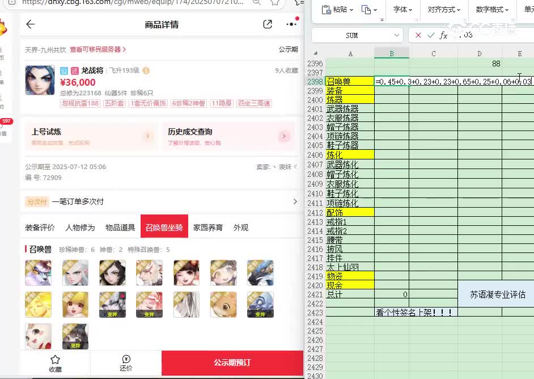Click the cell containing 88
This screenshot has height=379, width=534.
(480, 64)
